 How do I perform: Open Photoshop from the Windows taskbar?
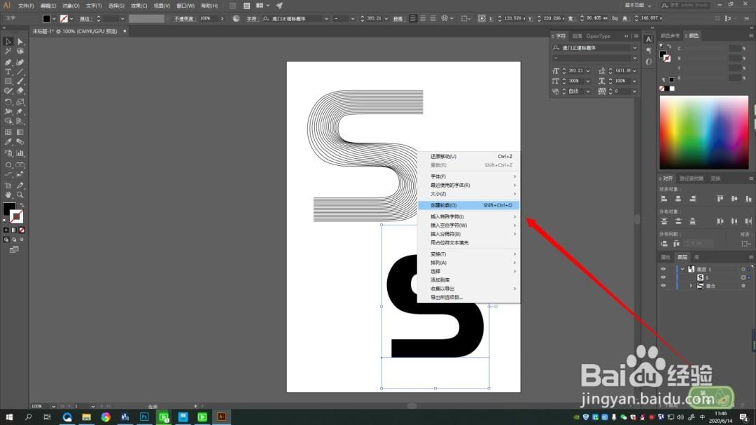click(144, 417)
